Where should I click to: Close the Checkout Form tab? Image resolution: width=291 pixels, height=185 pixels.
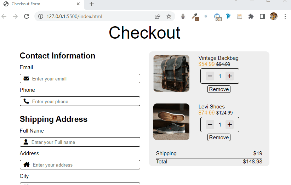coord(78,4)
